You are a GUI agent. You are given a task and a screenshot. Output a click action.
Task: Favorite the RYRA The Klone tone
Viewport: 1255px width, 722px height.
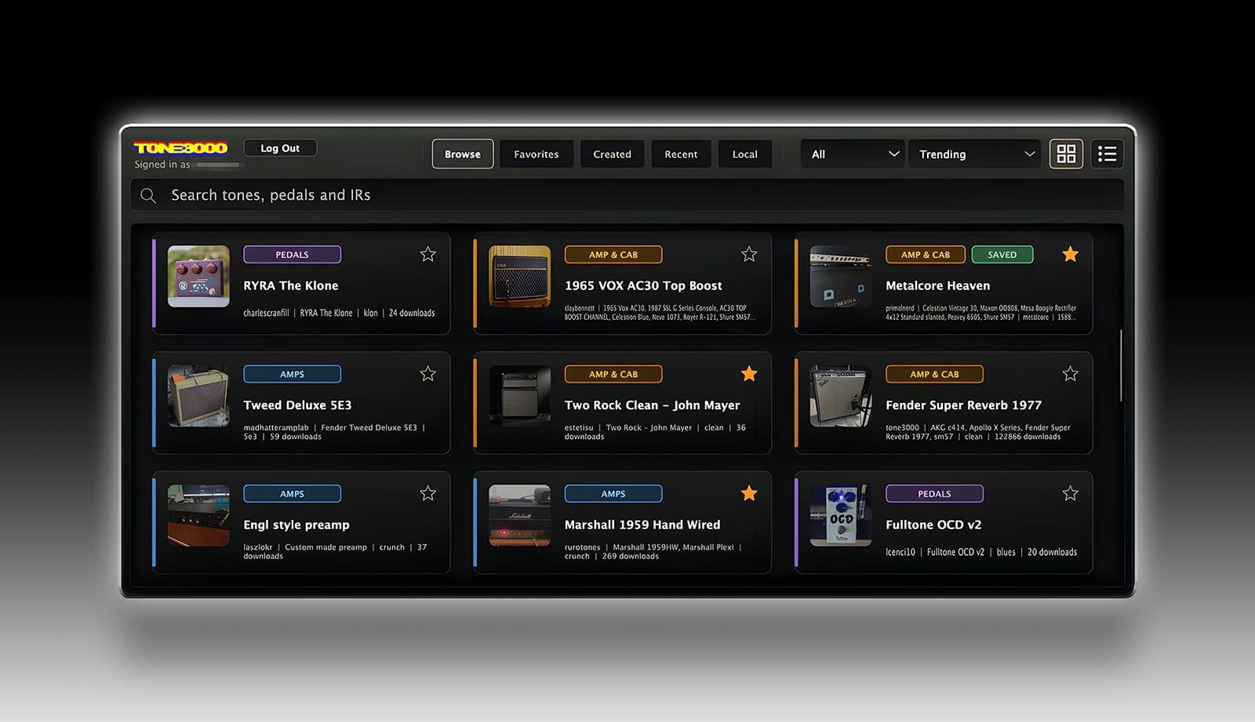pos(427,254)
